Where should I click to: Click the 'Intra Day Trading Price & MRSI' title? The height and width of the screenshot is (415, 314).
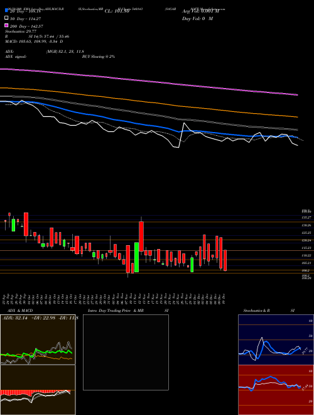coord(128,311)
